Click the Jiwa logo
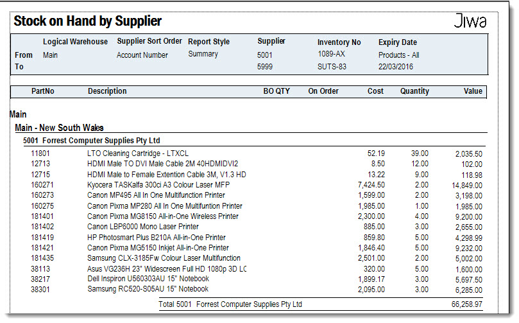This screenshot has width=519, height=323. click(470, 21)
